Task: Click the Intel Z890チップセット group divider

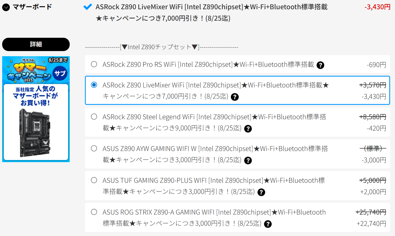Action: pos(161,47)
